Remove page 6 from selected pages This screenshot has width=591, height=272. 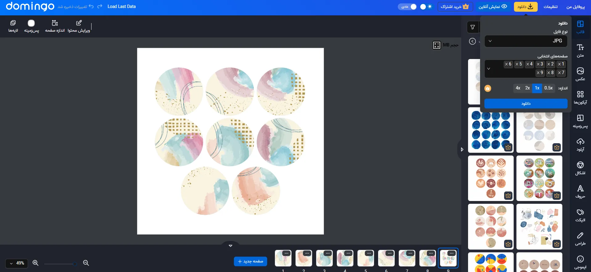pyautogui.click(x=507, y=64)
